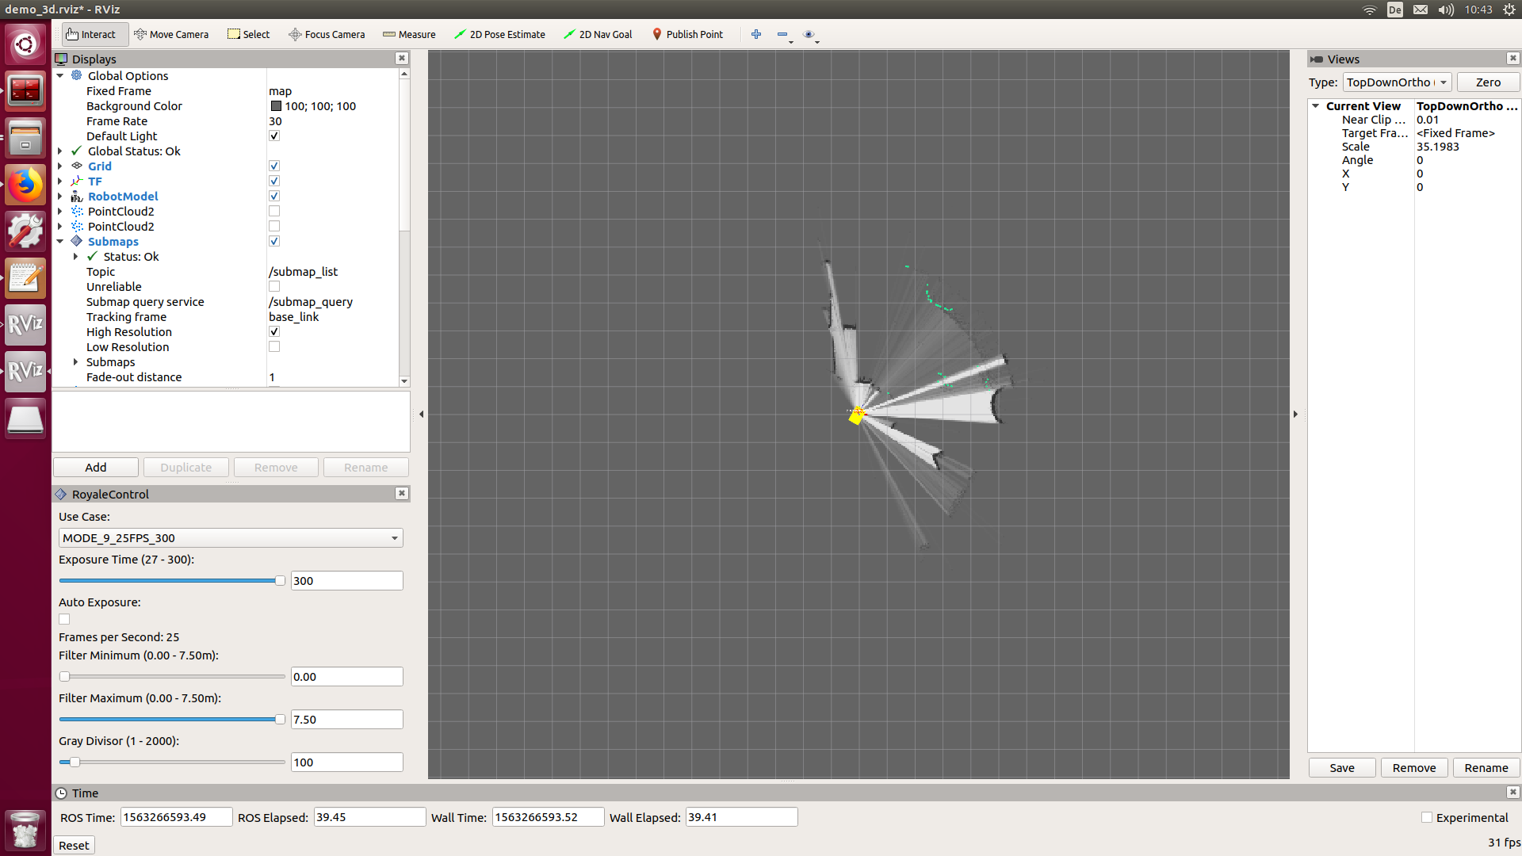The height and width of the screenshot is (856, 1522).
Task: Disable the TF display checkbox
Action: pos(274,182)
